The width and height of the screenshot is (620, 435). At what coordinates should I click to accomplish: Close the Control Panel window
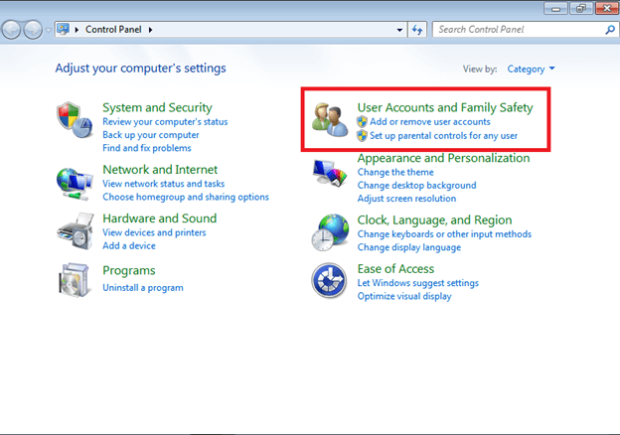(606, 8)
